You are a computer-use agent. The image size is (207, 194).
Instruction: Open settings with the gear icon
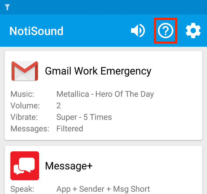tap(193, 31)
